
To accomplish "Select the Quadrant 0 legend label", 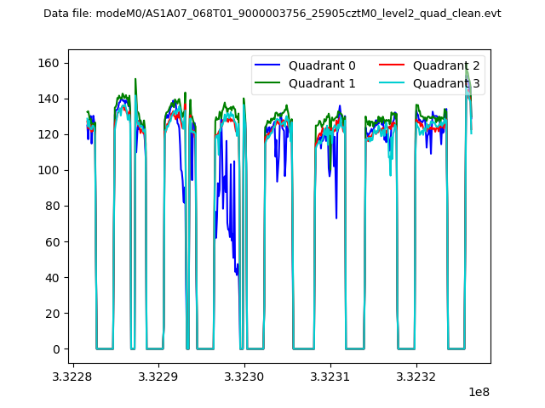I will pyautogui.click(x=322, y=65).
